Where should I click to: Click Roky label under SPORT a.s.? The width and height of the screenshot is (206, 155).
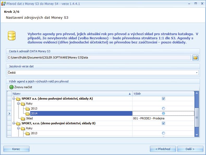(x=29, y=104)
